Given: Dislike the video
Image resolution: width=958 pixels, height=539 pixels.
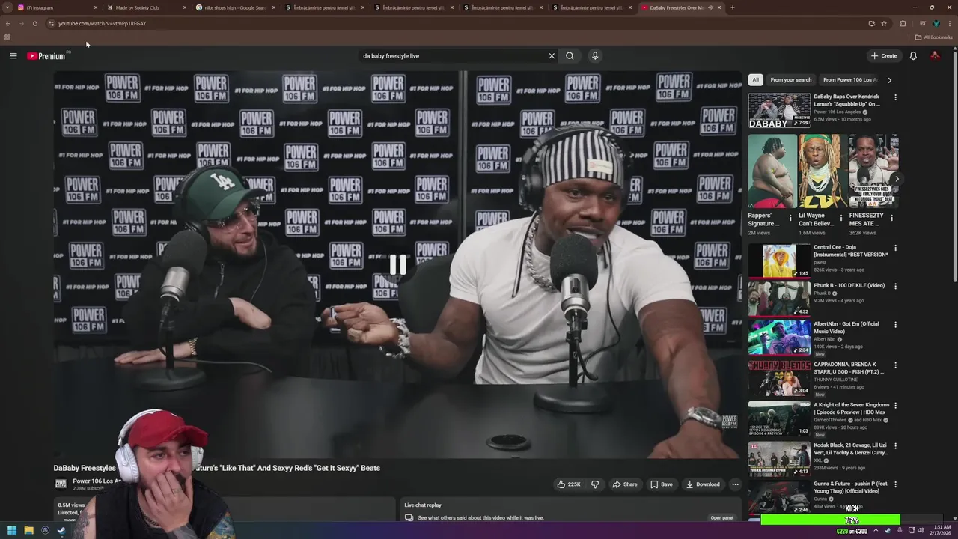Looking at the screenshot, I should pyautogui.click(x=595, y=484).
